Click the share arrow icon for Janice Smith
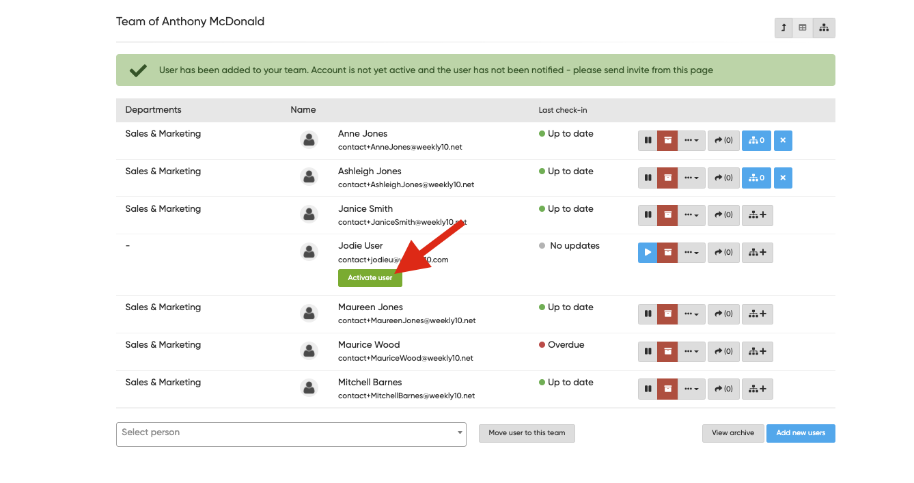The width and height of the screenshot is (914, 483). pyautogui.click(x=723, y=216)
